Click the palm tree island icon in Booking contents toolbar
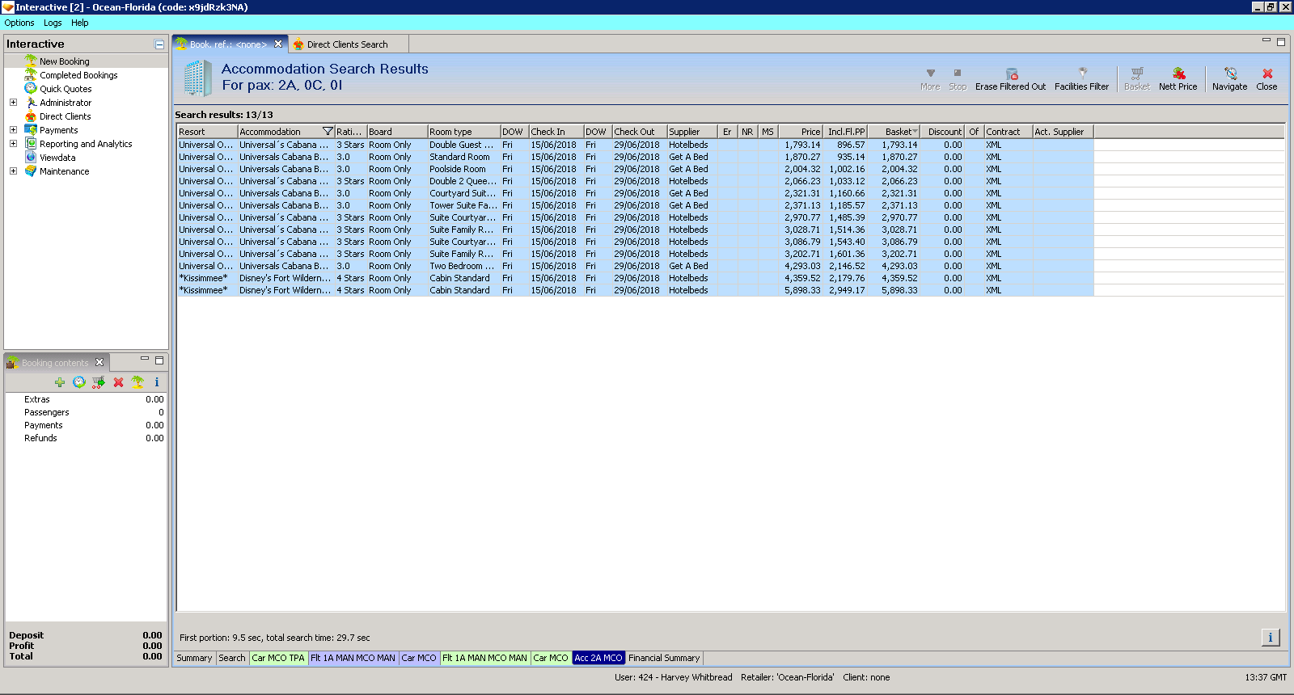 click(137, 382)
